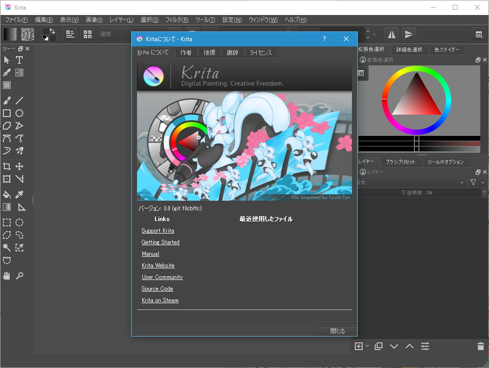The image size is (489, 368).
Task: Open the User Community link
Action: pyautogui.click(x=162, y=277)
